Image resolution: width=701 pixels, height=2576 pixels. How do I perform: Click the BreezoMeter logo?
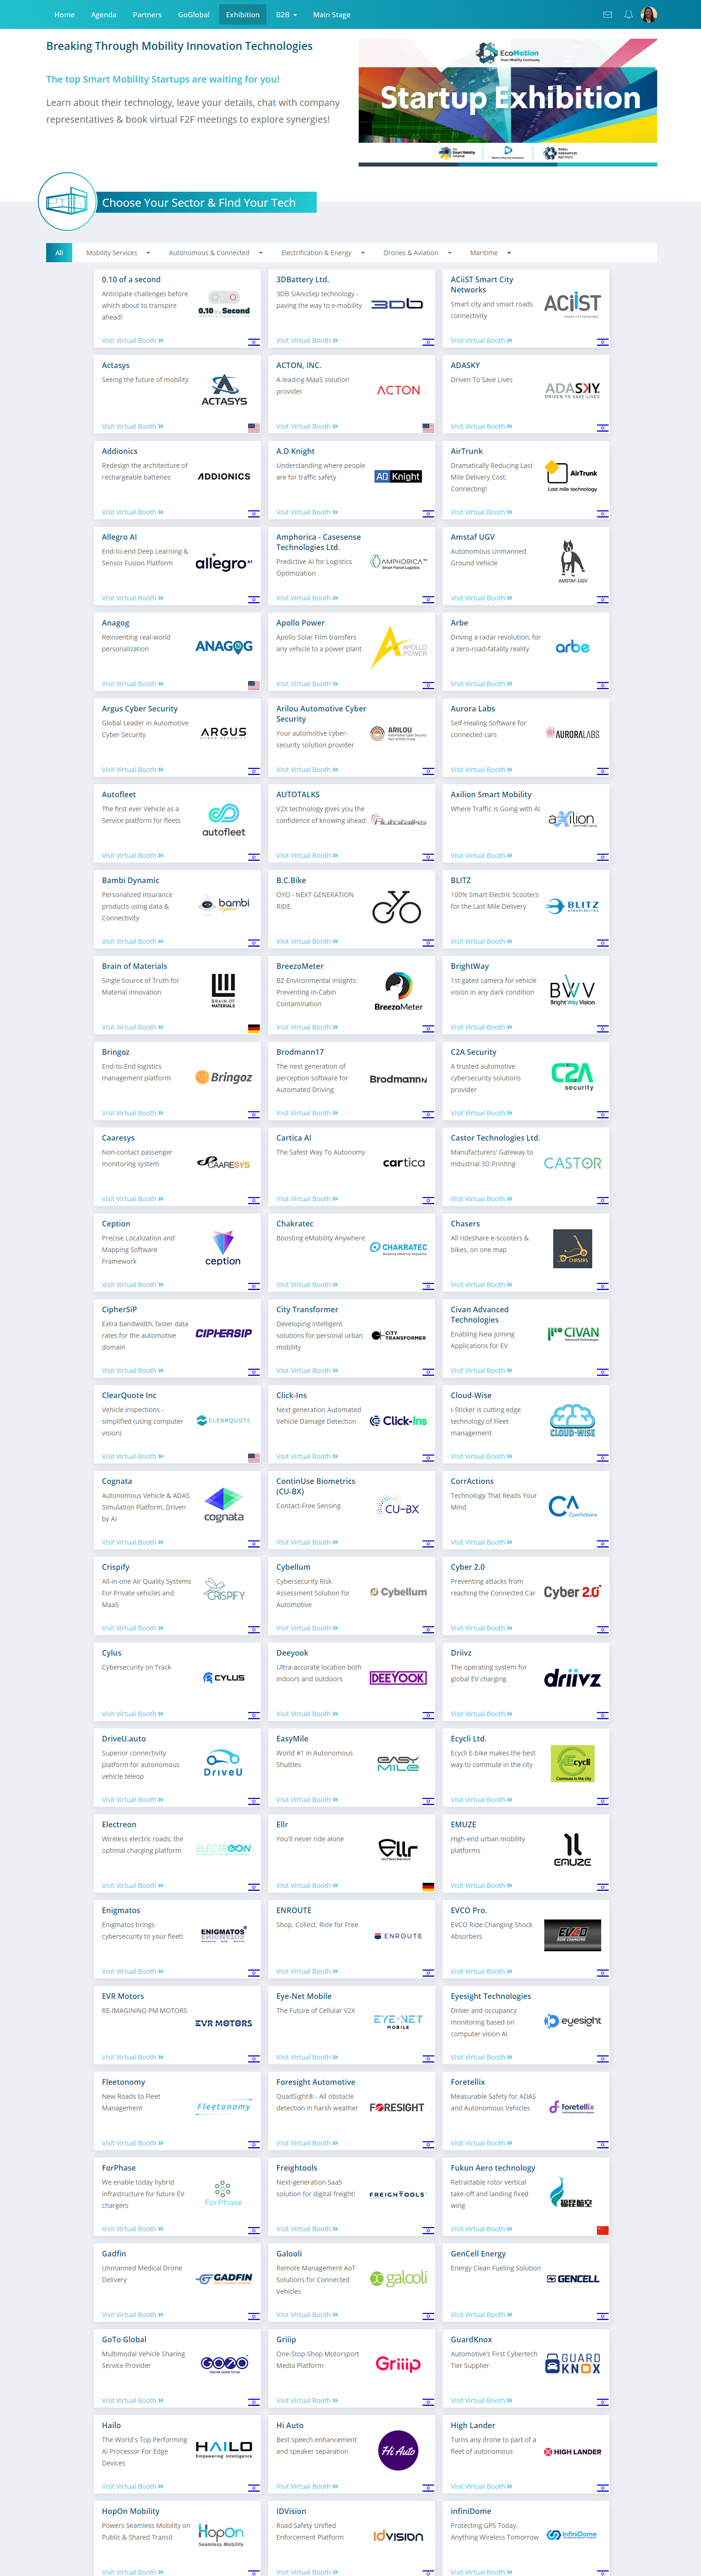398,991
